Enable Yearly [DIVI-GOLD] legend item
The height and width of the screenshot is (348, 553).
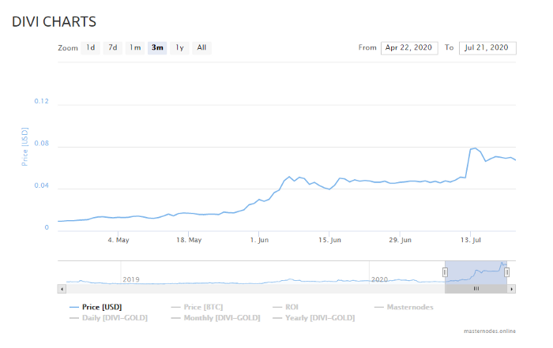coord(314,318)
